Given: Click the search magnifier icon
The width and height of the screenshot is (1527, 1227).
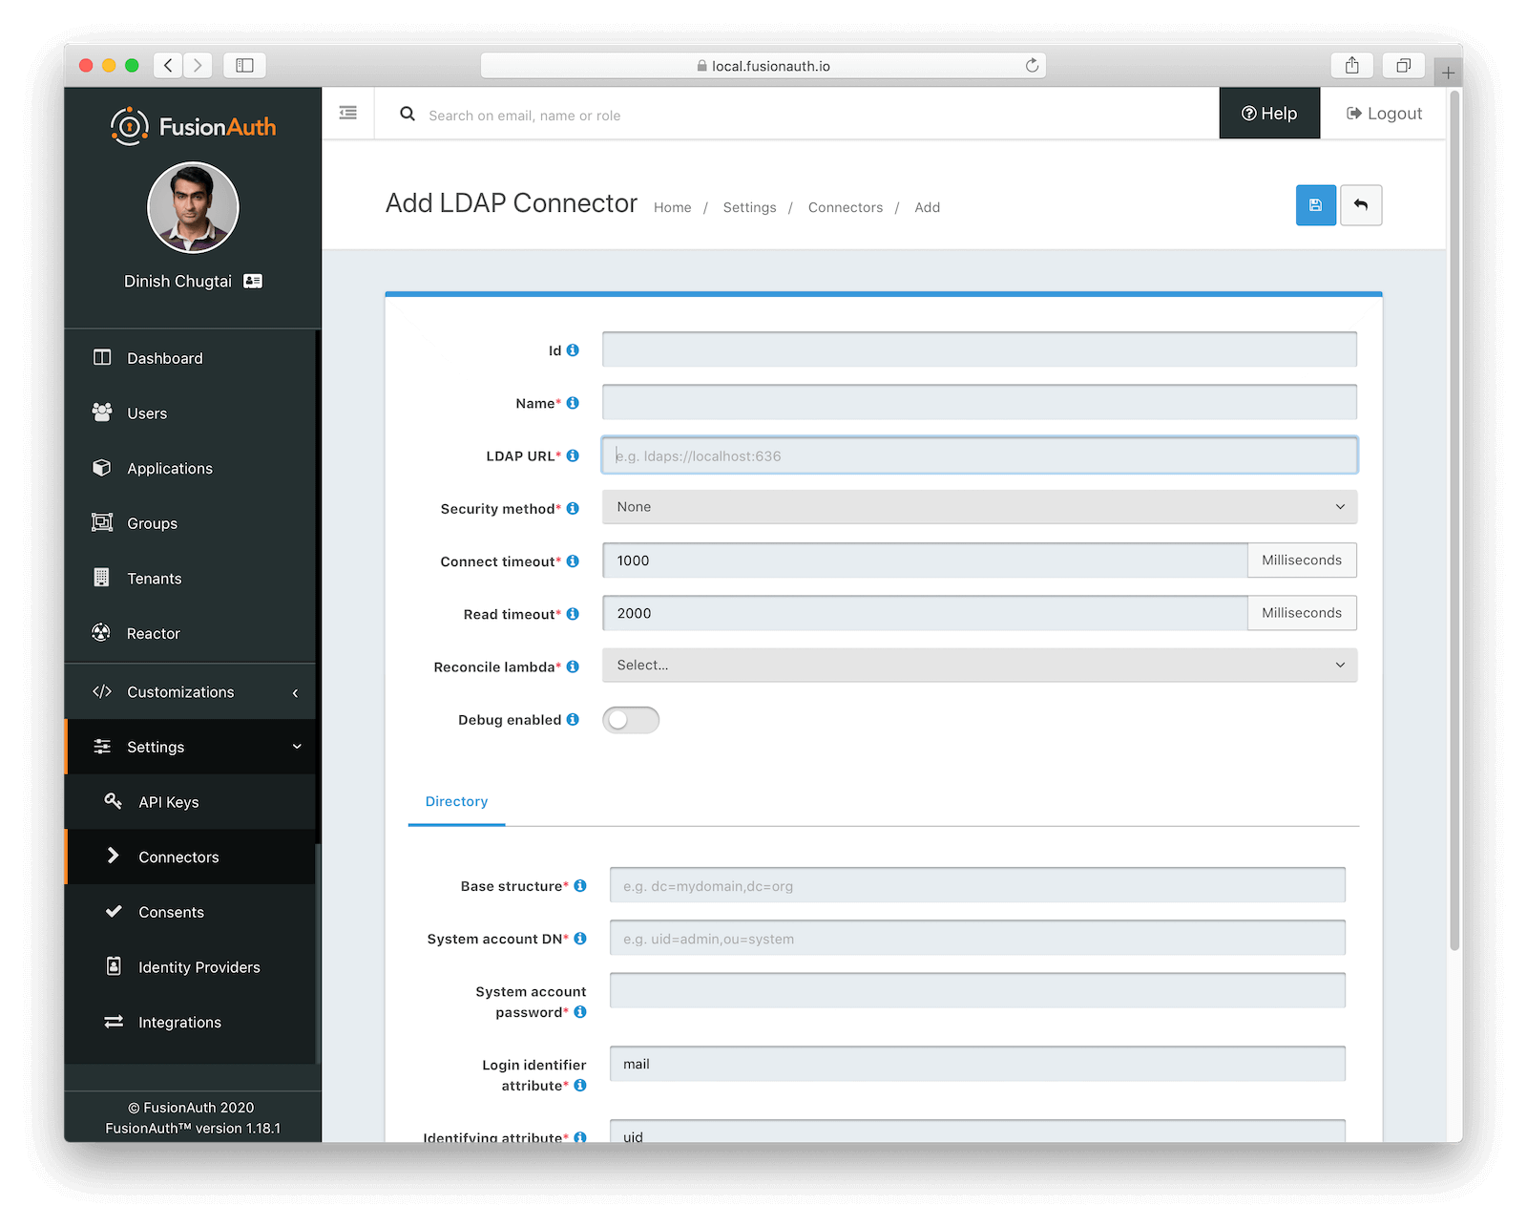Looking at the screenshot, I should (408, 114).
